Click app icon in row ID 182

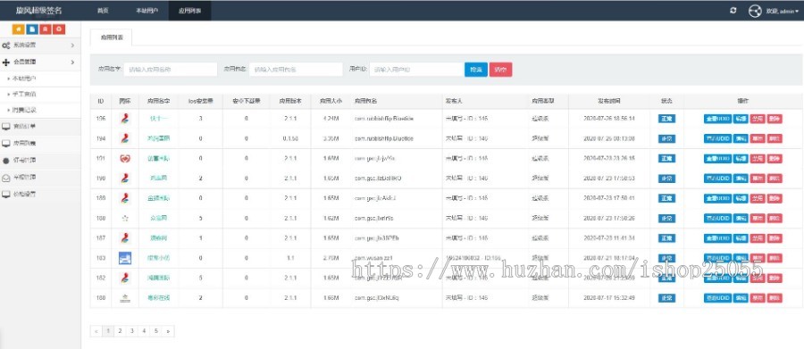(125, 278)
